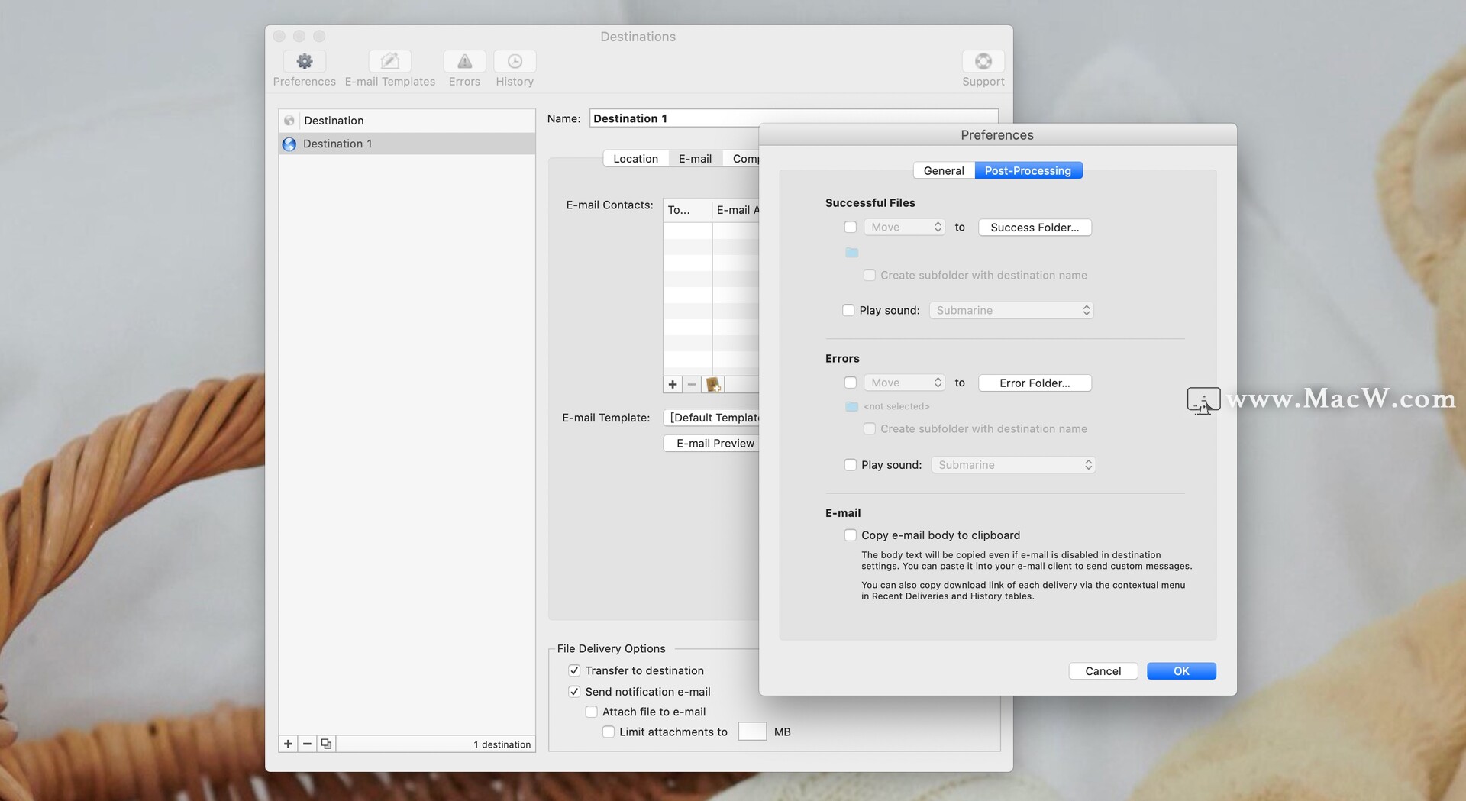Open Preferences toolbar gear icon
The width and height of the screenshot is (1466, 801).
click(x=305, y=61)
